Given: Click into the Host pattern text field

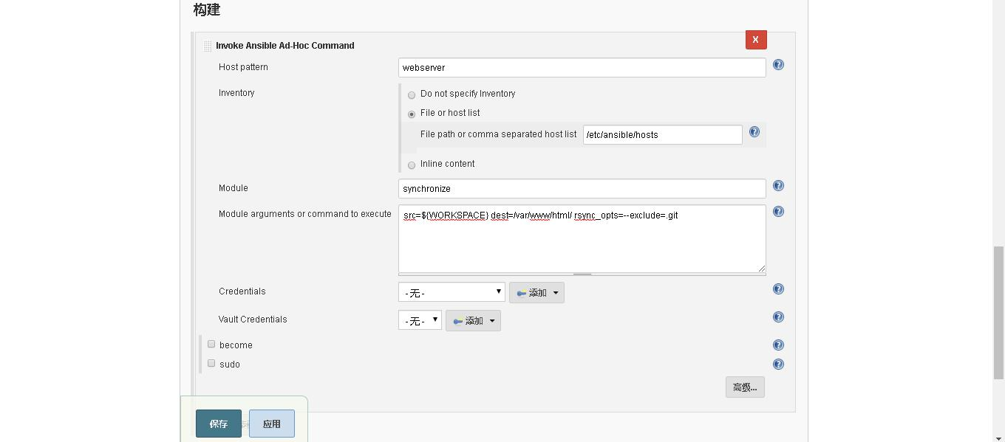Looking at the screenshot, I should pos(582,67).
